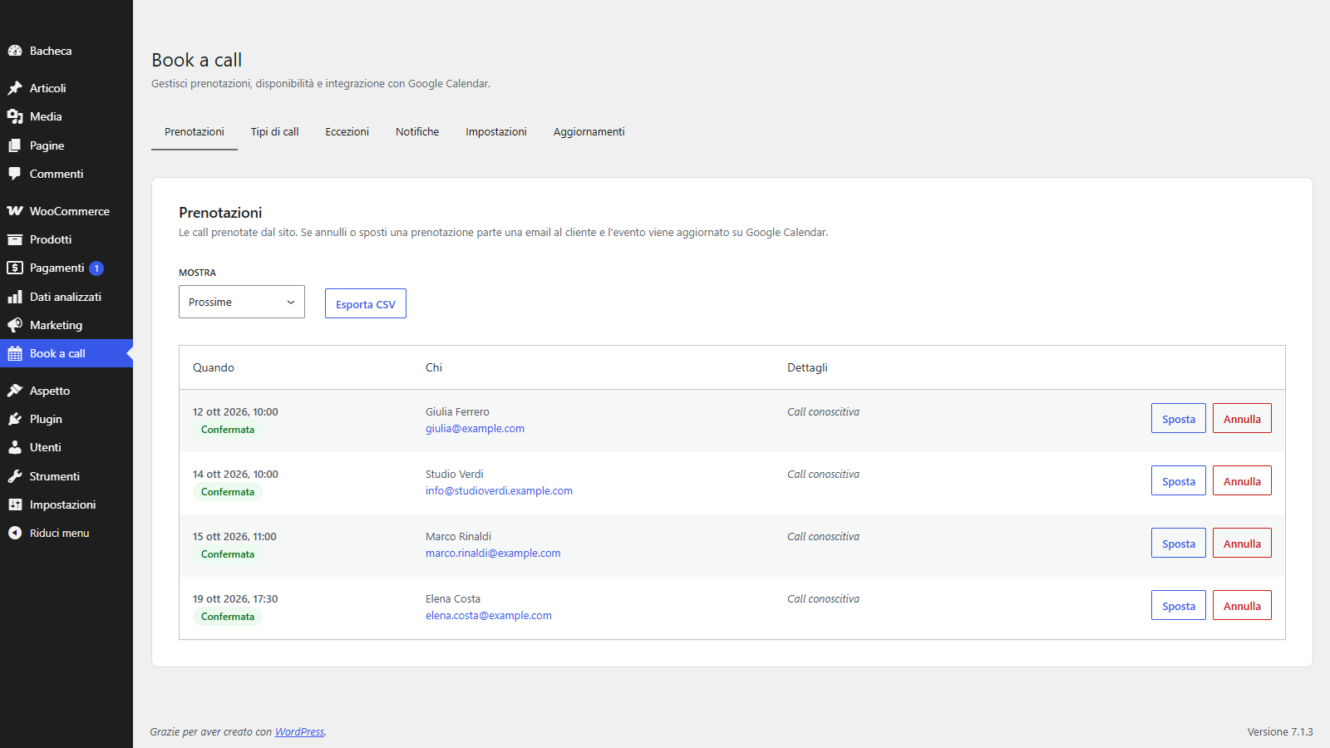Image resolution: width=1330 pixels, height=748 pixels.
Task: Click Sposta for Elena Costa booking
Action: (x=1179, y=605)
